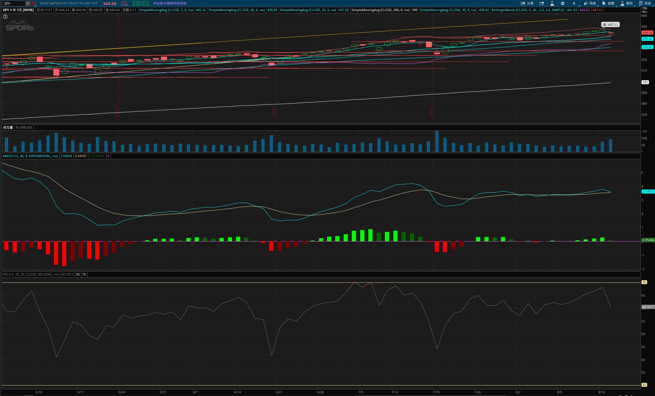This screenshot has width=655, height=396.
Task: Click the 5/10 date on time axis
Action: (x=39, y=392)
